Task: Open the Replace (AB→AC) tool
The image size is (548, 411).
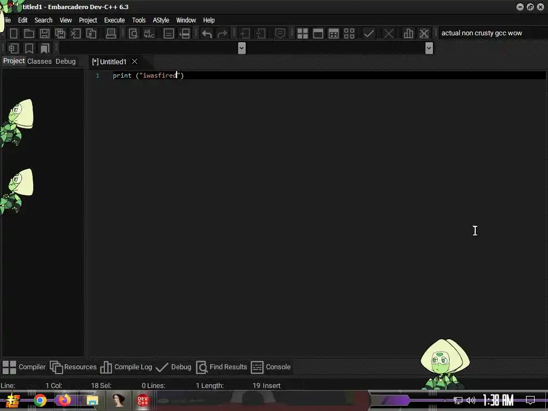Action: click(x=149, y=34)
